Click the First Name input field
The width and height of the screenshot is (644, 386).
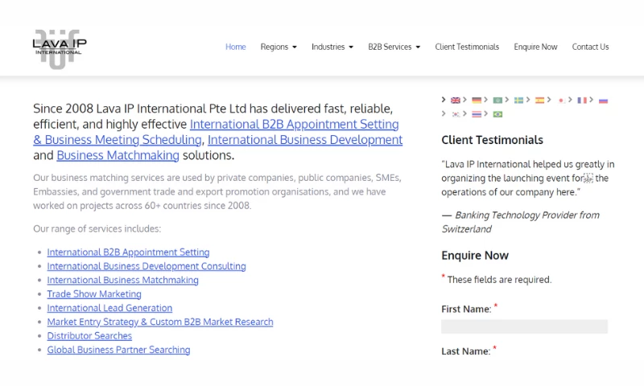pyautogui.click(x=524, y=326)
